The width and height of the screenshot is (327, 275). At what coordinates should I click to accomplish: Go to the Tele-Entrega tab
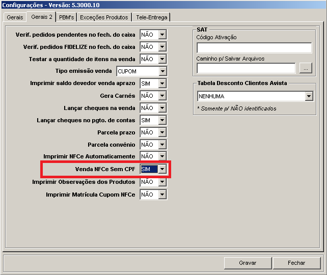click(x=151, y=17)
